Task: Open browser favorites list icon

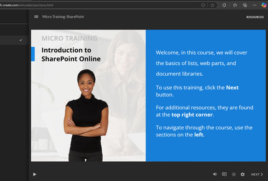Action: [235, 5]
